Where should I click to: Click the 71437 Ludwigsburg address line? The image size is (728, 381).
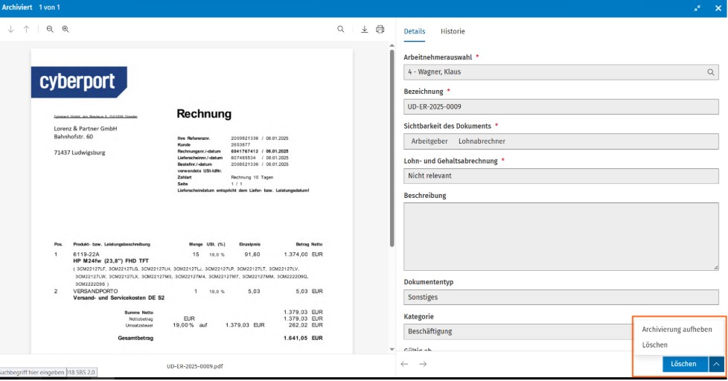(80, 153)
